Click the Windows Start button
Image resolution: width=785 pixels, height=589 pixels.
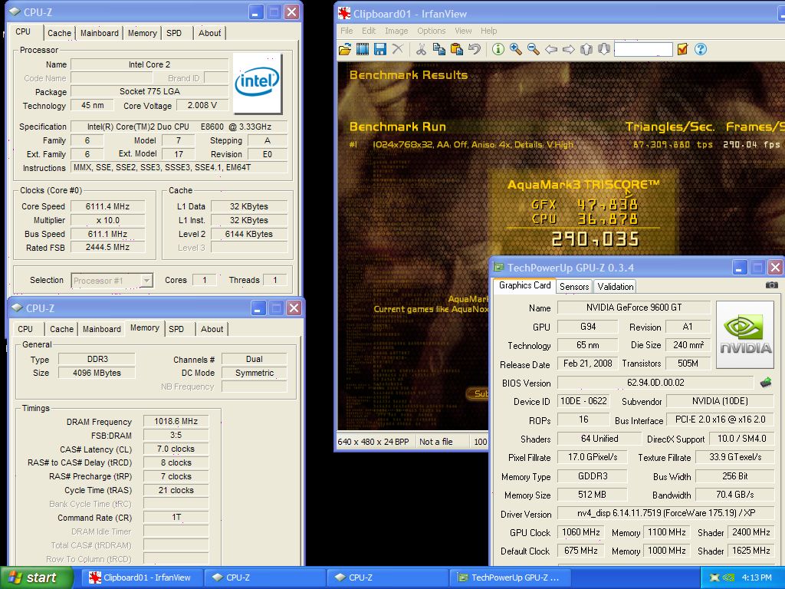[36, 577]
